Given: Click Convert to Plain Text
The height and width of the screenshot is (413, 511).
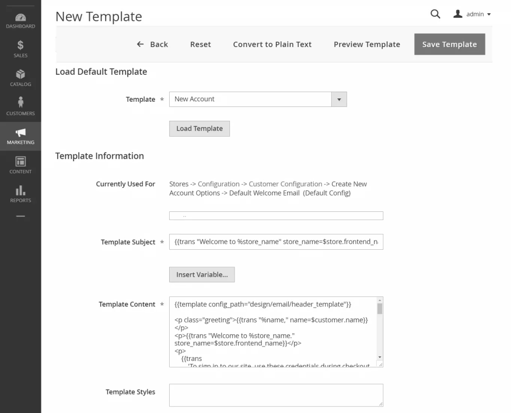Looking at the screenshot, I should point(272,45).
